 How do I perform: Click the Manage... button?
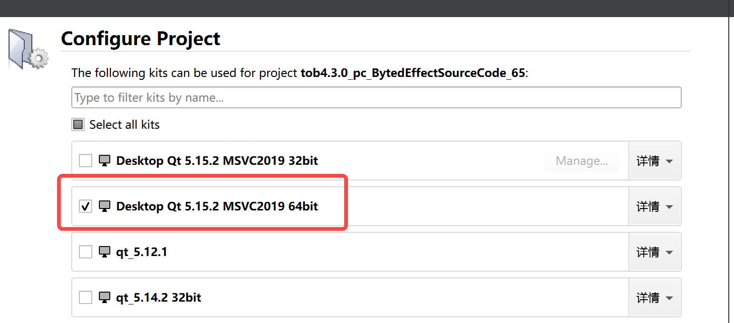(582, 161)
